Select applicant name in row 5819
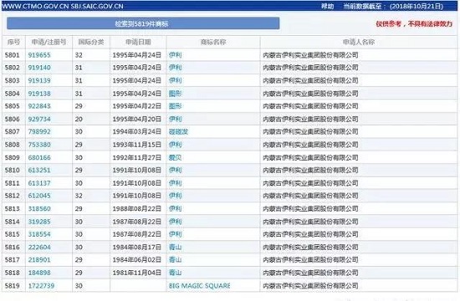Image resolution: width=460 pixels, height=301 pixels. tap(310, 285)
